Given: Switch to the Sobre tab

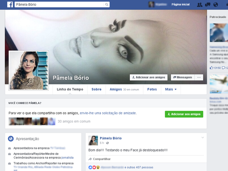Looking at the screenshot, I should coord(96,89).
